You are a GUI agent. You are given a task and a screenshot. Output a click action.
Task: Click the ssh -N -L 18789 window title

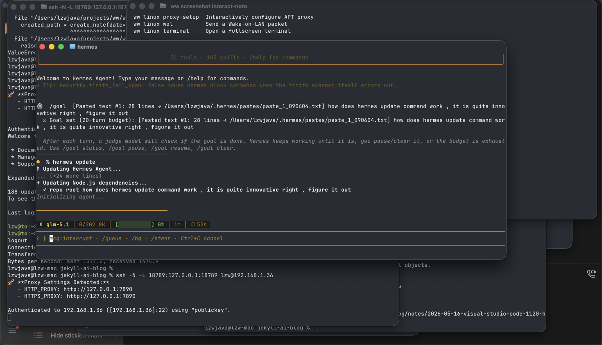pyautogui.click(x=87, y=7)
